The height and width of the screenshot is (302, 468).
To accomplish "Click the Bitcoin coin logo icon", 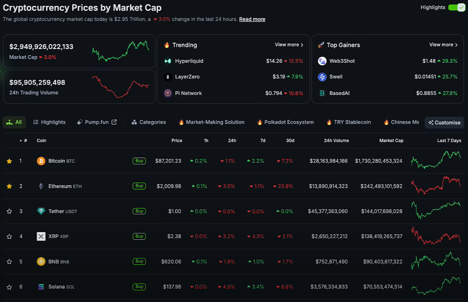I will tap(41, 161).
